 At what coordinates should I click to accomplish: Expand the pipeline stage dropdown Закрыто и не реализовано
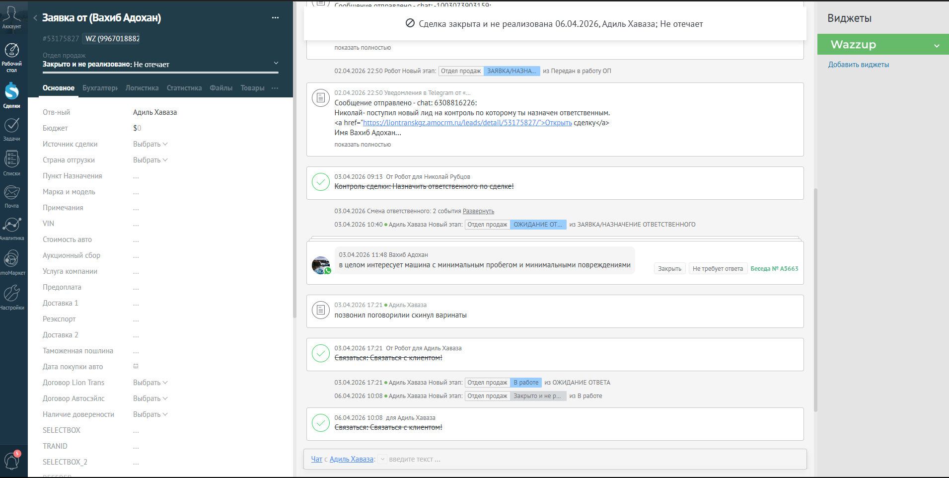pos(276,63)
